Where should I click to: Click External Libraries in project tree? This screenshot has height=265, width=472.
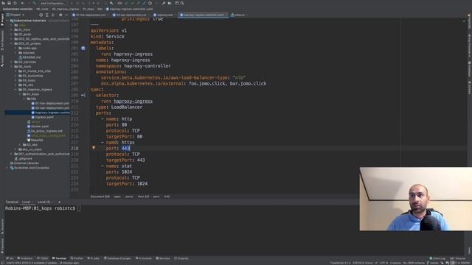(24, 163)
